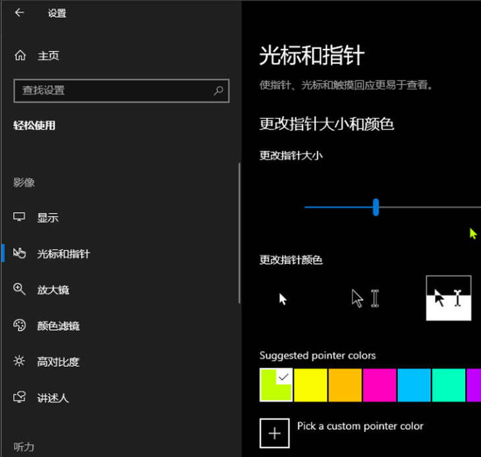Select the yellow pointer color swatch
Image resolution: width=481 pixels, height=457 pixels.
tap(310, 385)
